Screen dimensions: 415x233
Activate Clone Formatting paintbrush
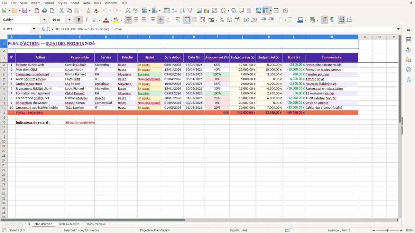click(x=89, y=11)
